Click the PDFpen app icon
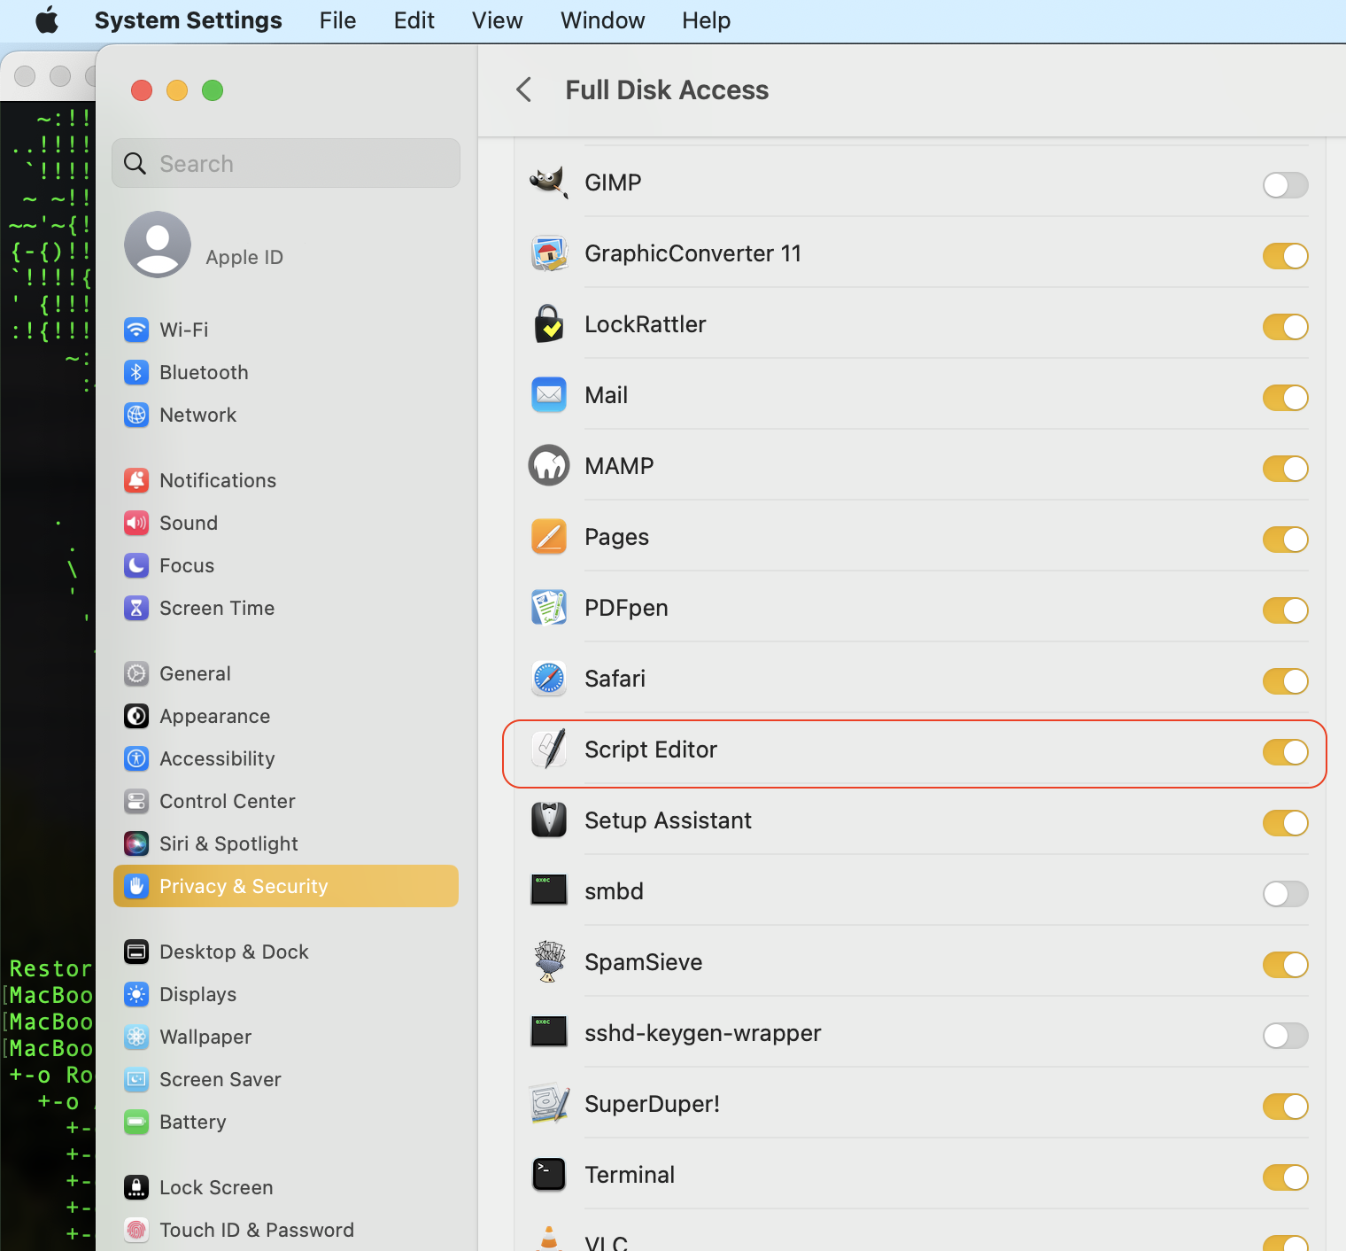Screen dimensions: 1346x1251 point(549,608)
